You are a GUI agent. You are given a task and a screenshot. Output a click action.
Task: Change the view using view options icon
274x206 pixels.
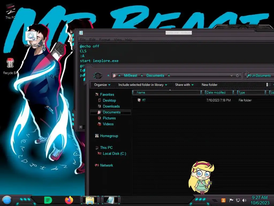coord(268,85)
